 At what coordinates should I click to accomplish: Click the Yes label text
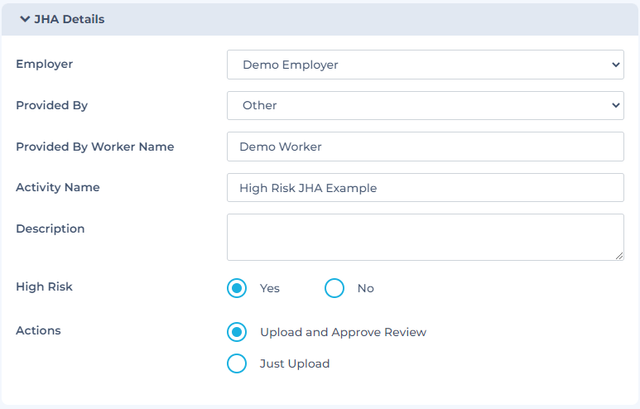click(270, 288)
